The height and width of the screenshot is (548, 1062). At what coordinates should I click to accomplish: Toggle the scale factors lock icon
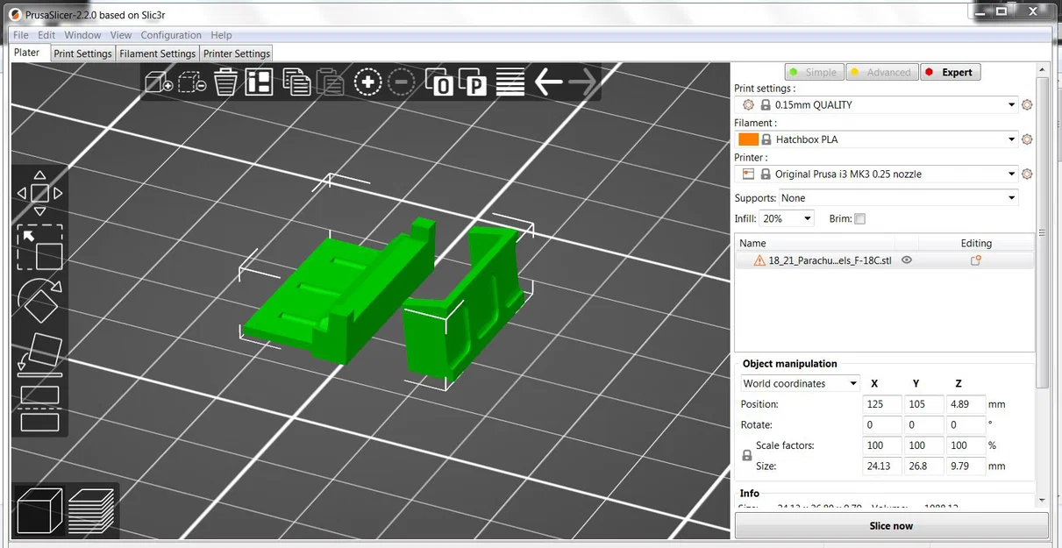pyautogui.click(x=747, y=456)
